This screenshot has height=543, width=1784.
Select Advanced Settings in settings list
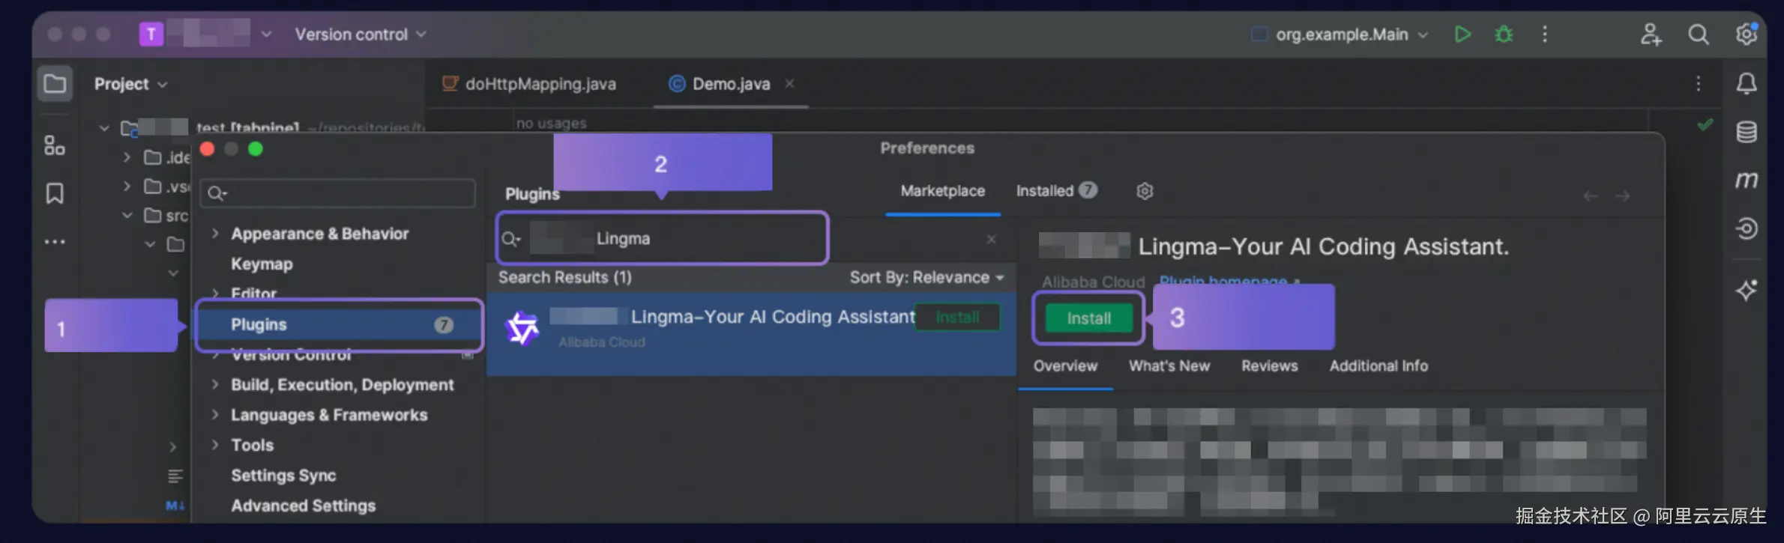tap(303, 506)
